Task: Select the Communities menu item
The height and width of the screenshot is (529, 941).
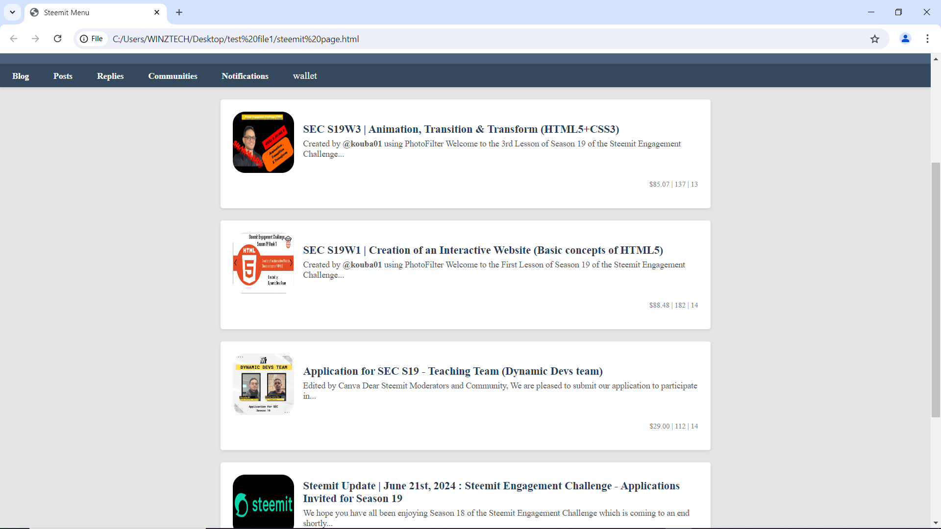Action: [x=173, y=76]
